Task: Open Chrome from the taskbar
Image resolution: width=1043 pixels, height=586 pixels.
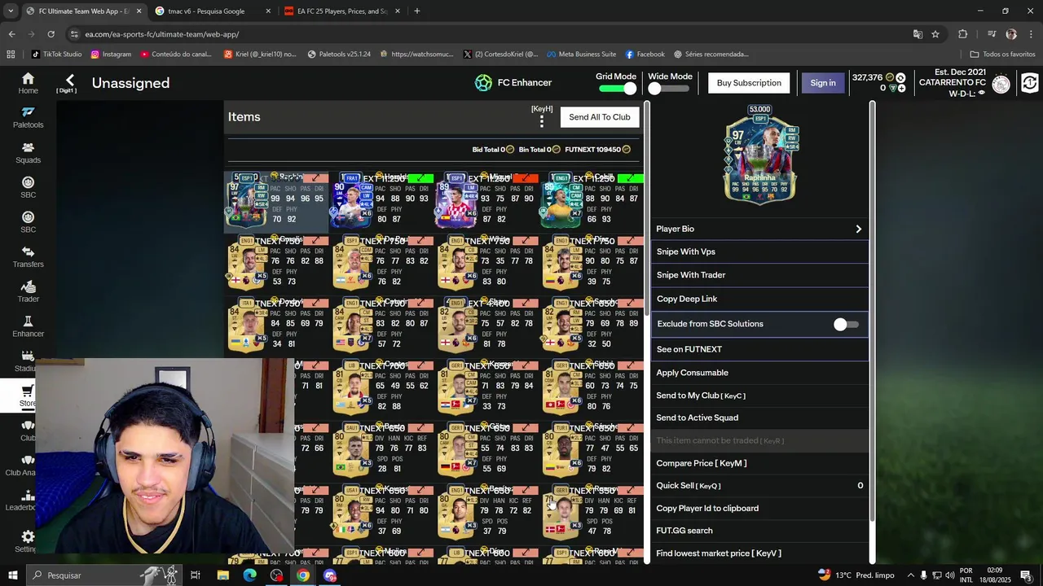Action: coord(303,575)
